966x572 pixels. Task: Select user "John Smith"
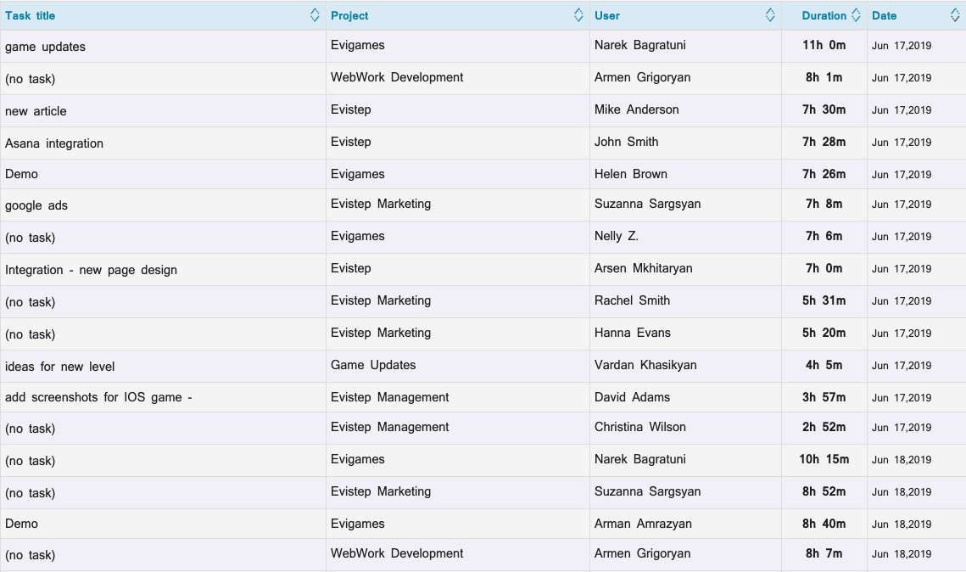(x=627, y=142)
